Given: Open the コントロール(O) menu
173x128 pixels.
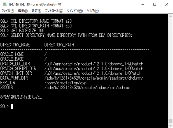Looking at the screenshot, I should (54, 11).
